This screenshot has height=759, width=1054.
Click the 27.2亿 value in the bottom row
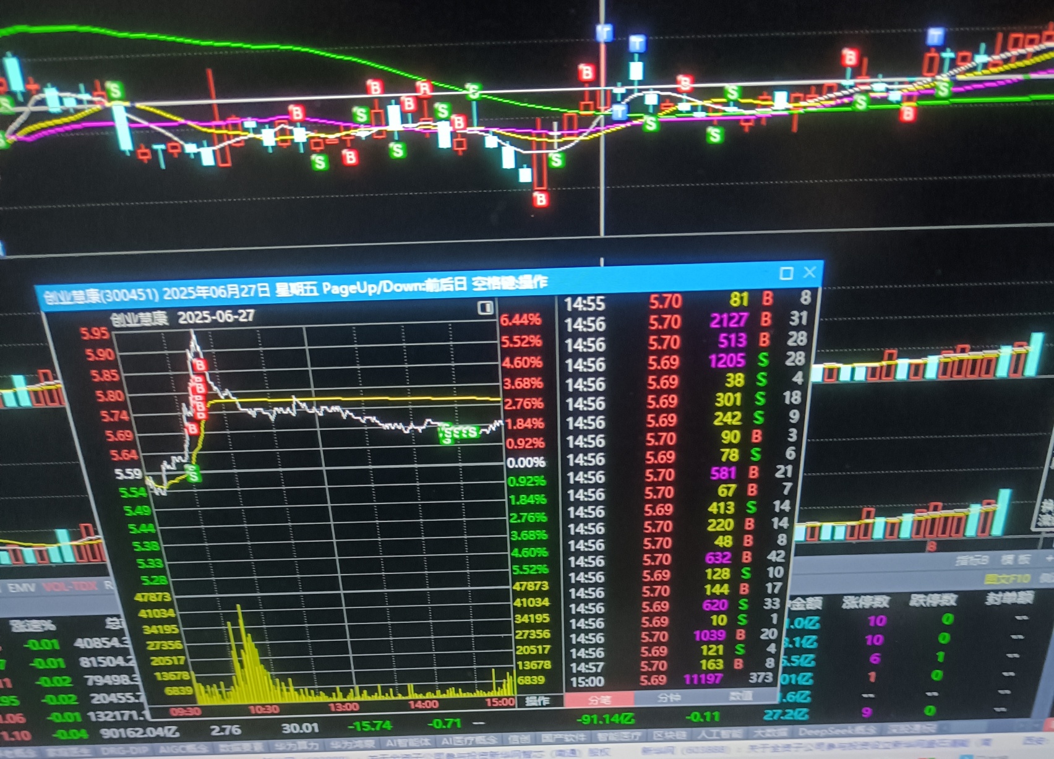click(x=786, y=714)
